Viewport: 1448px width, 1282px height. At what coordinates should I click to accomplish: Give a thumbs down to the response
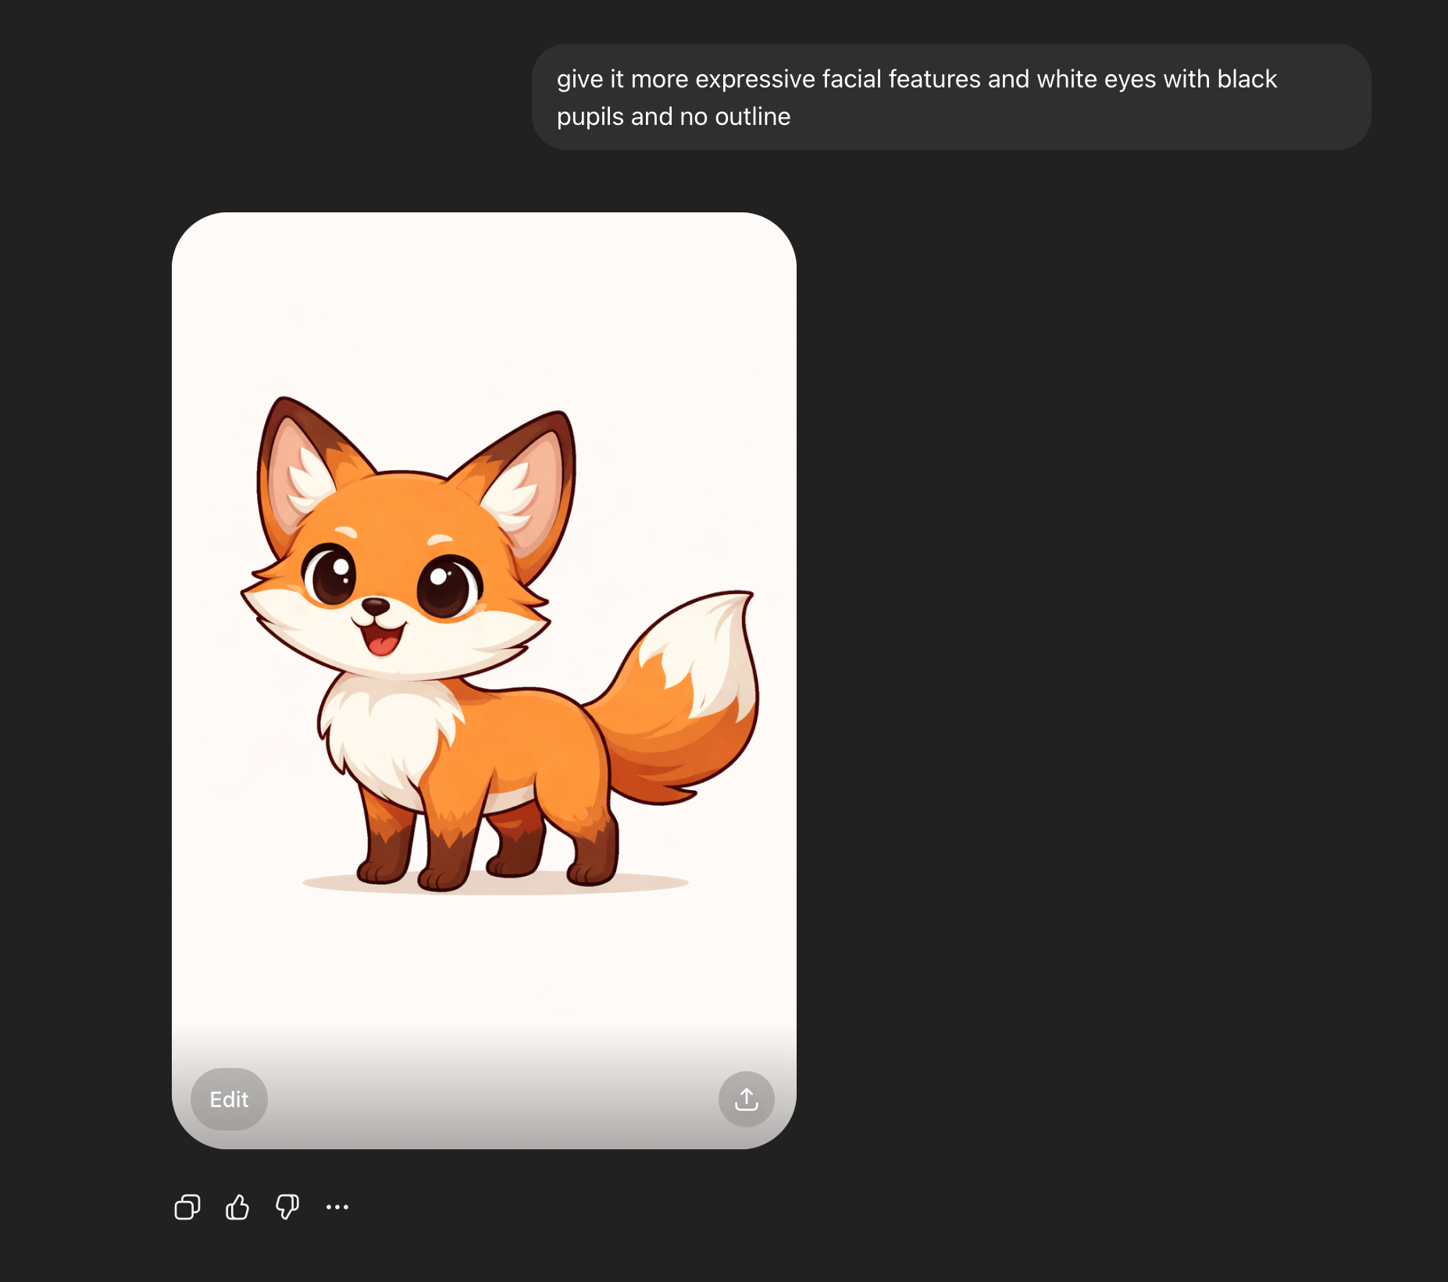tap(287, 1207)
